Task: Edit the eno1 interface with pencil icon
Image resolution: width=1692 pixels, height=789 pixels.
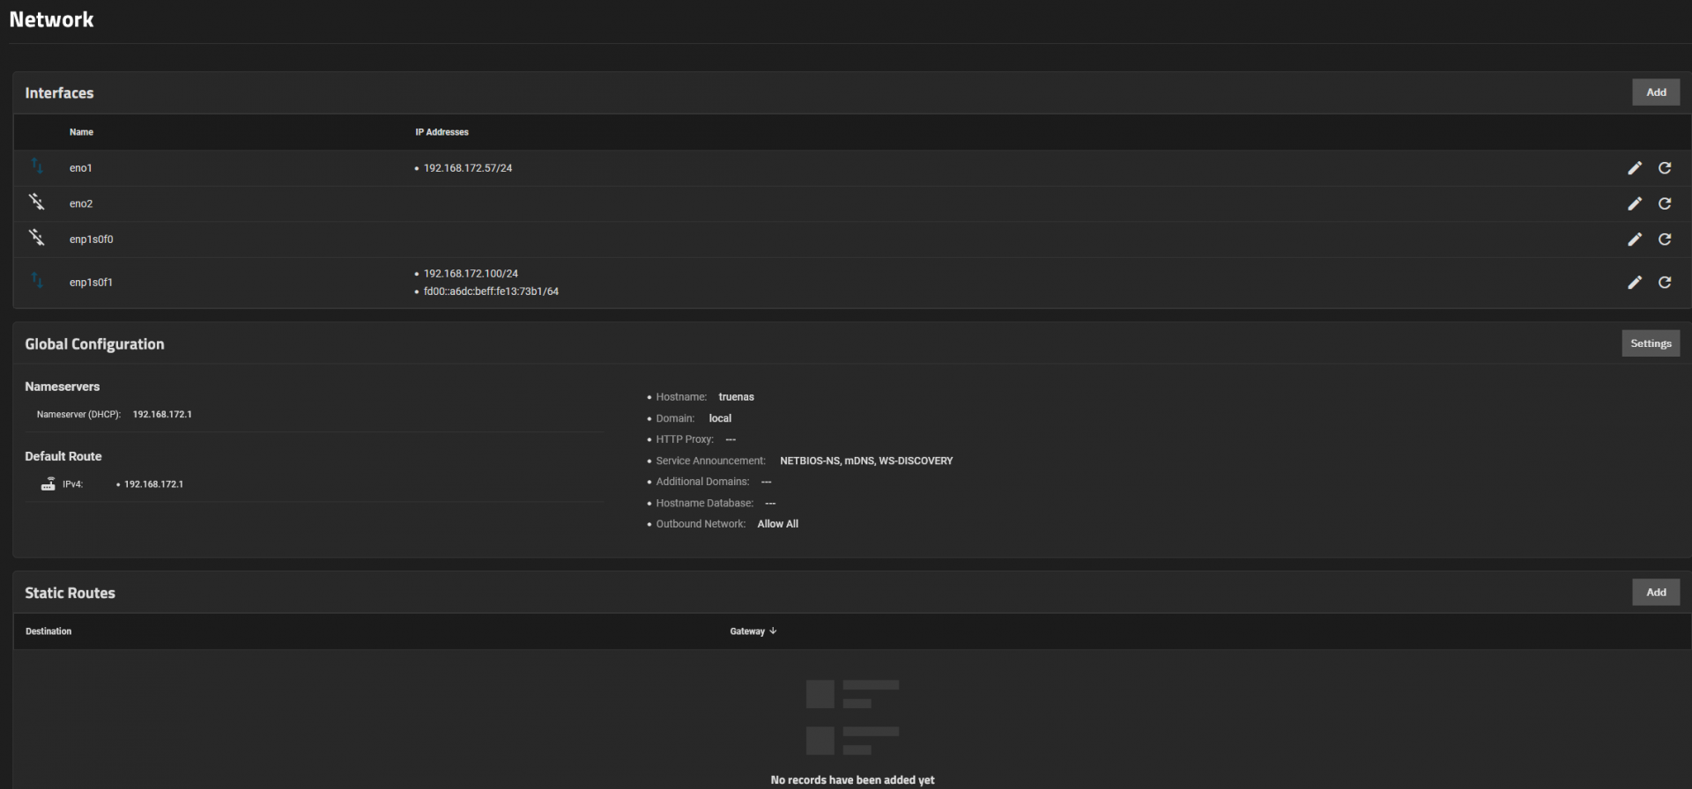Action: click(x=1634, y=168)
